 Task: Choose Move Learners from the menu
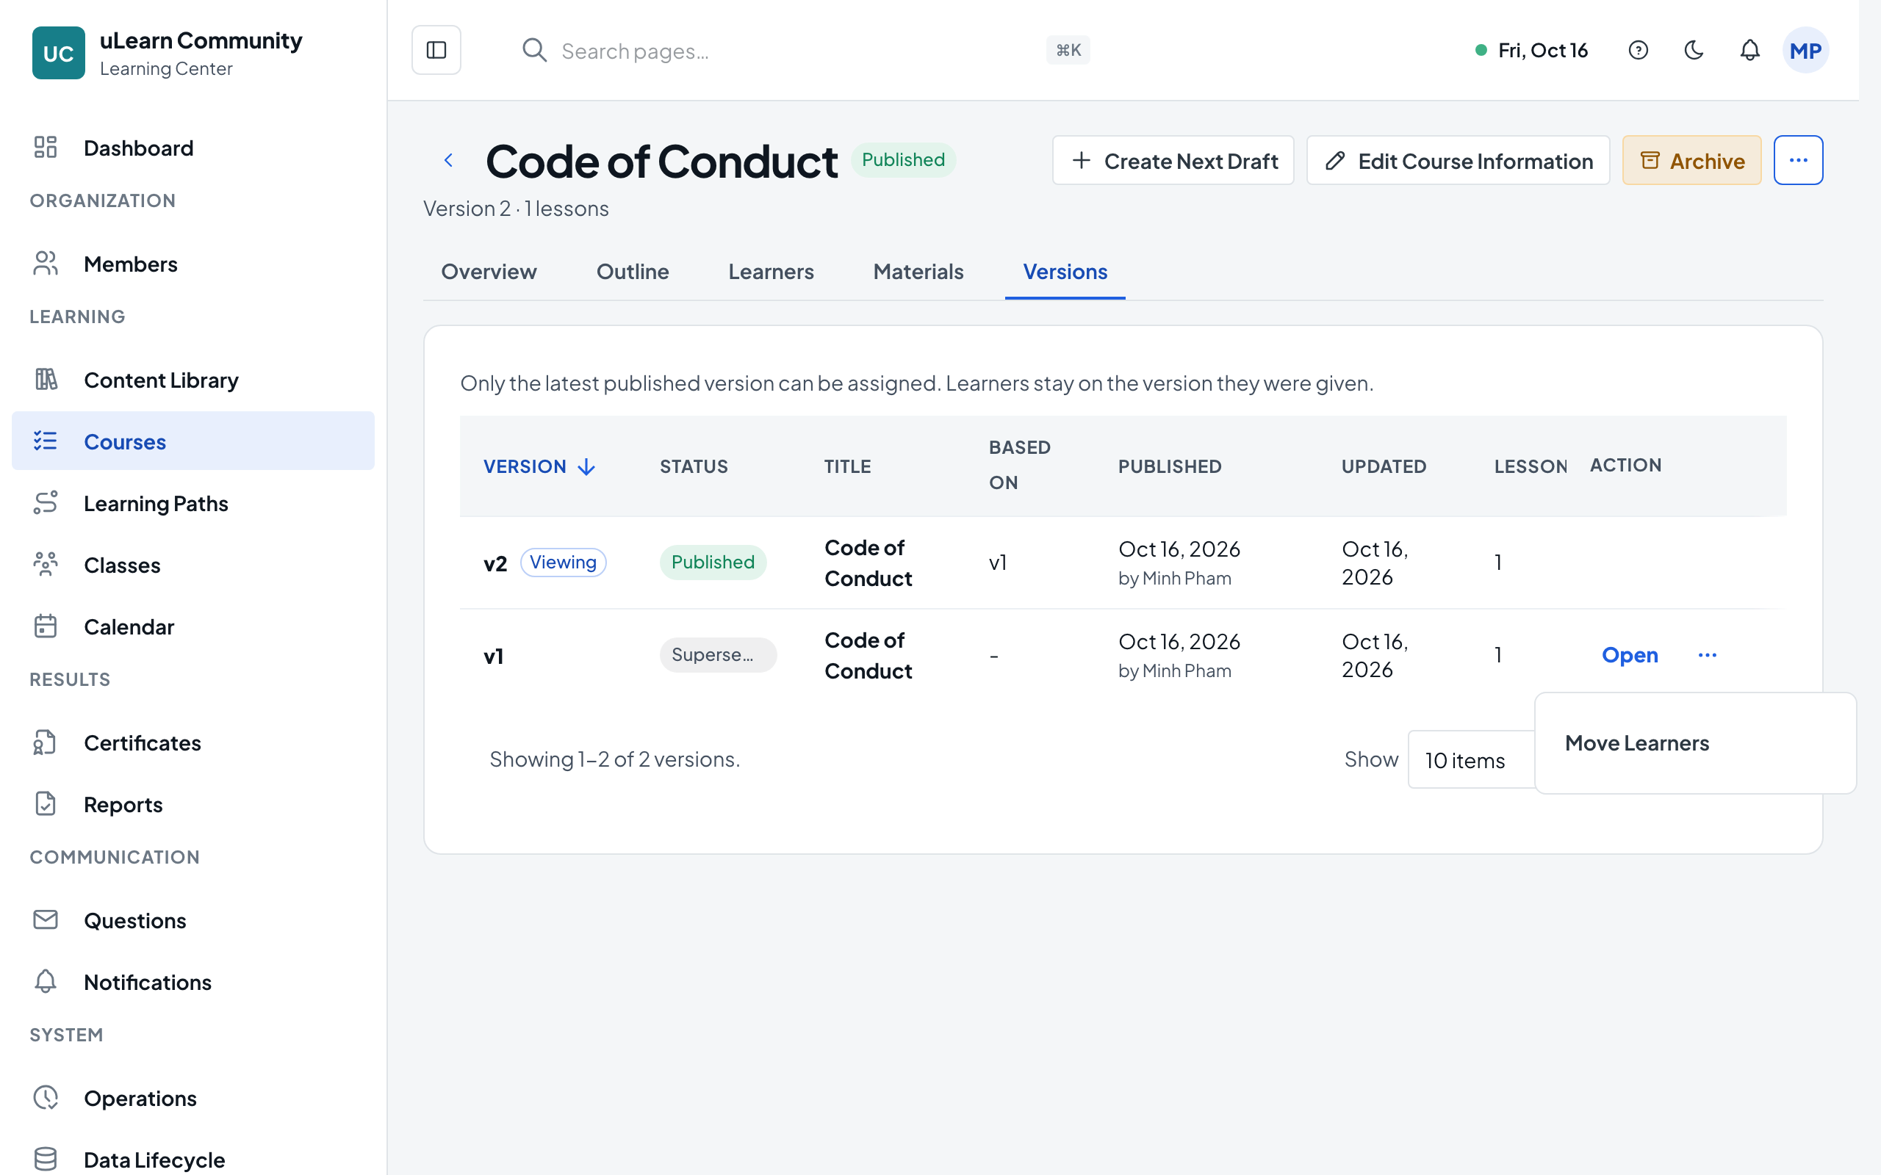pos(1695,743)
